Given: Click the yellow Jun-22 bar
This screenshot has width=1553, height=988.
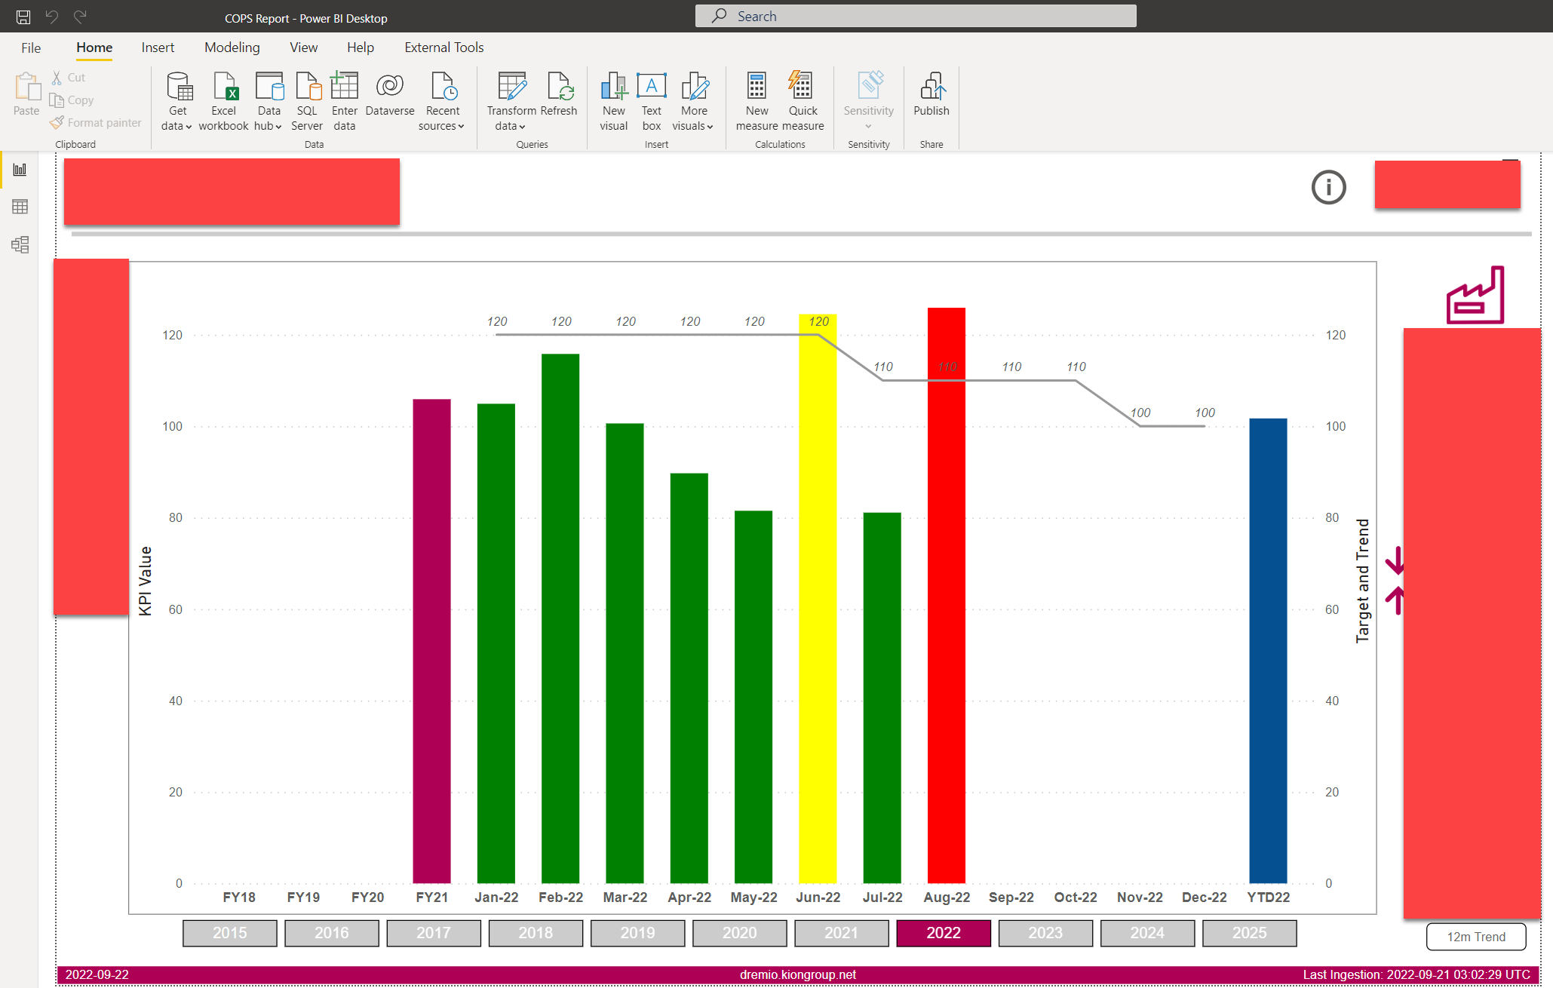Looking at the screenshot, I should (818, 599).
